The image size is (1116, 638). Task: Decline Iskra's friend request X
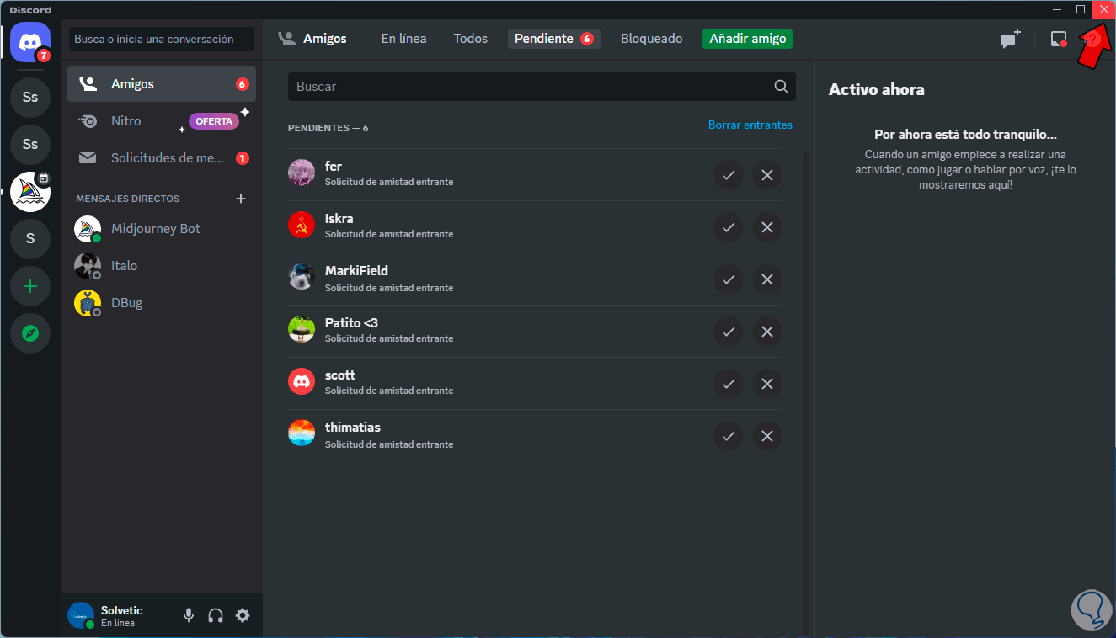coord(767,227)
